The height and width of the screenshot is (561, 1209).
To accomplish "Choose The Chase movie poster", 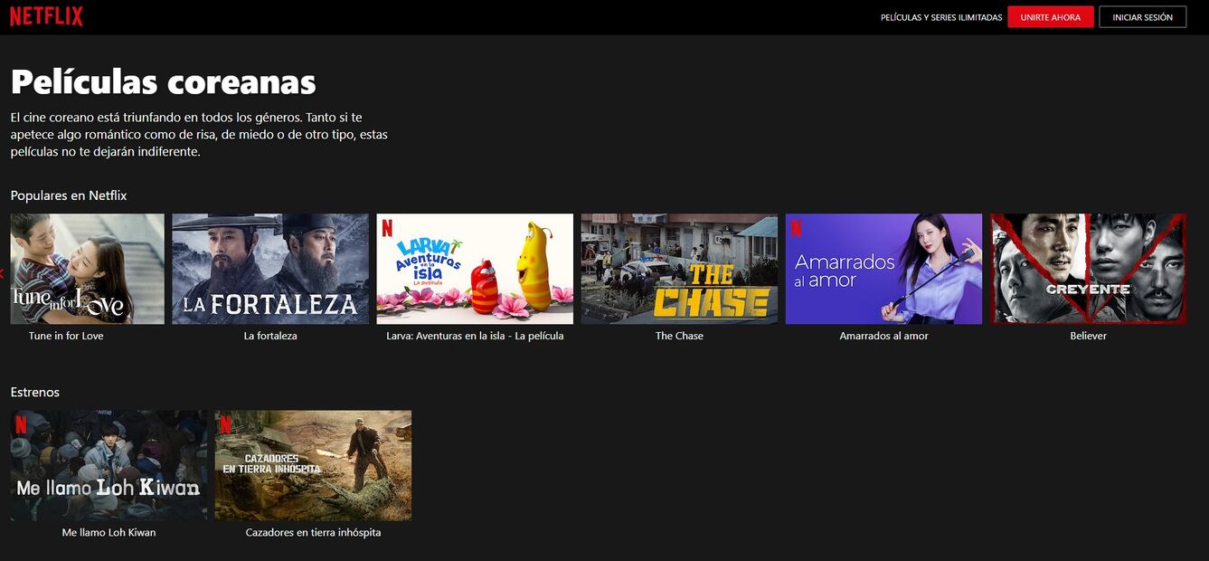I will pos(679,269).
